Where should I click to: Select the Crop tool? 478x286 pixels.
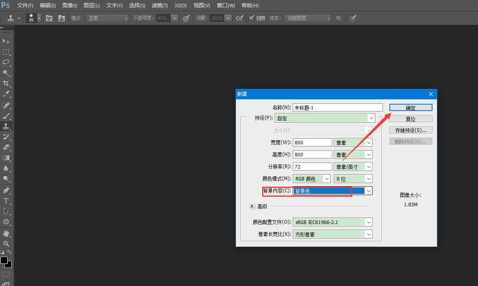pyautogui.click(x=6, y=83)
